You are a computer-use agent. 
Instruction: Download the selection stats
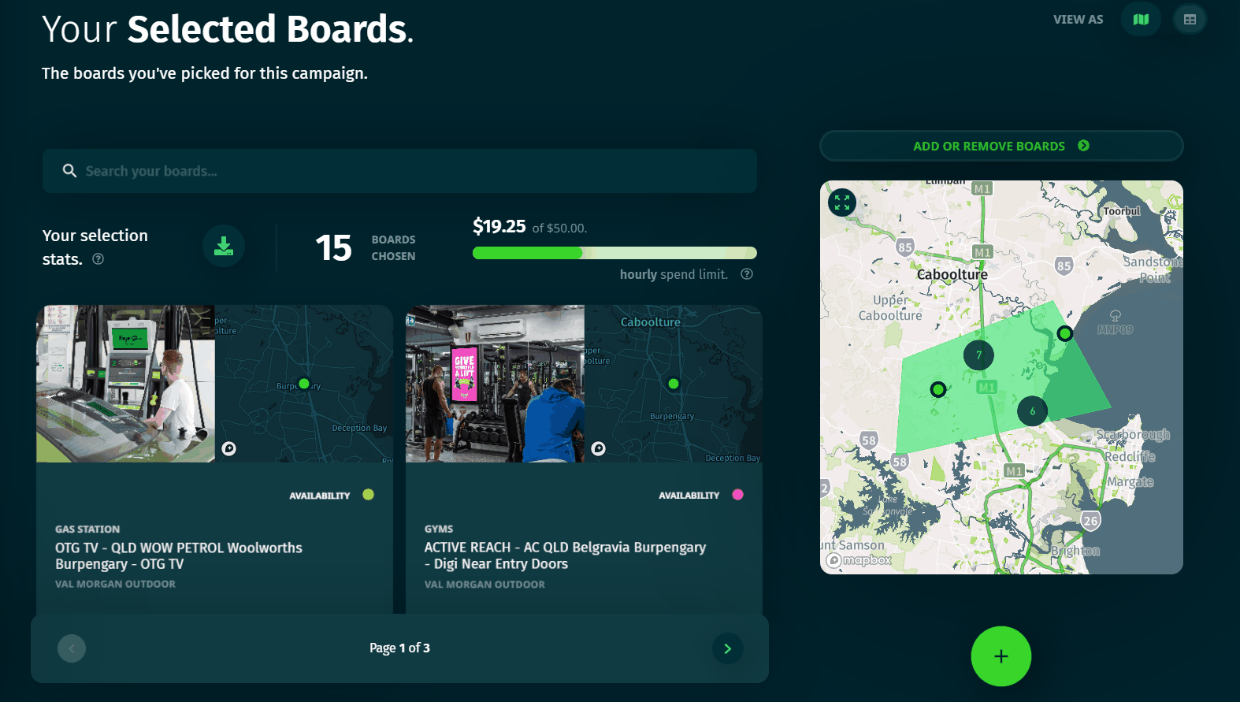coord(224,246)
